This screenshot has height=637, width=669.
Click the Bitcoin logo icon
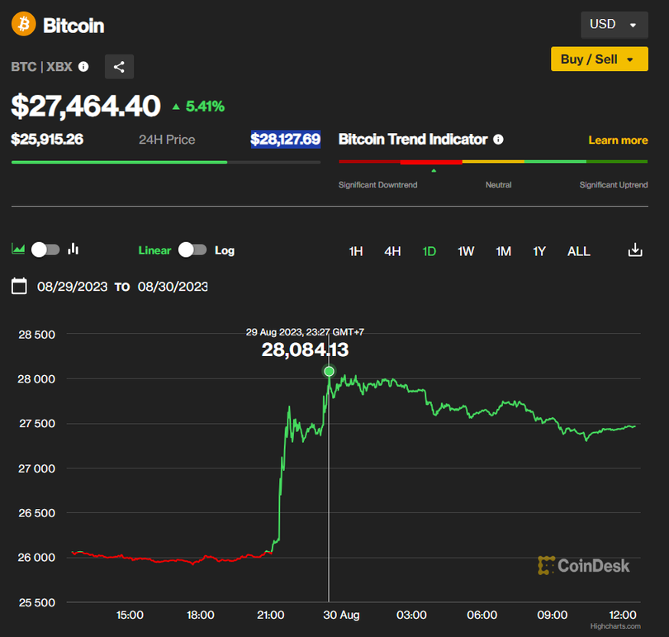click(x=22, y=24)
